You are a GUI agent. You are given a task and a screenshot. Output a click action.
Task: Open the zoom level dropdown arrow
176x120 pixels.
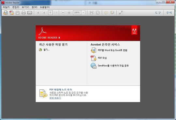pyautogui.click(x=83, y=13)
